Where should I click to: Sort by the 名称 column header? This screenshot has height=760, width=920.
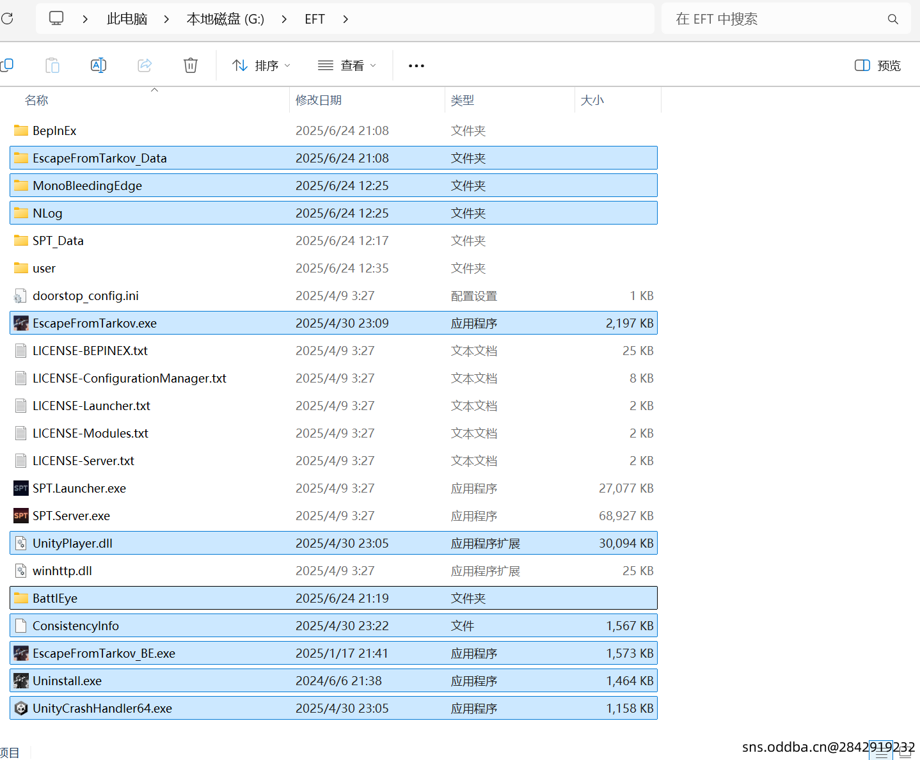point(36,100)
